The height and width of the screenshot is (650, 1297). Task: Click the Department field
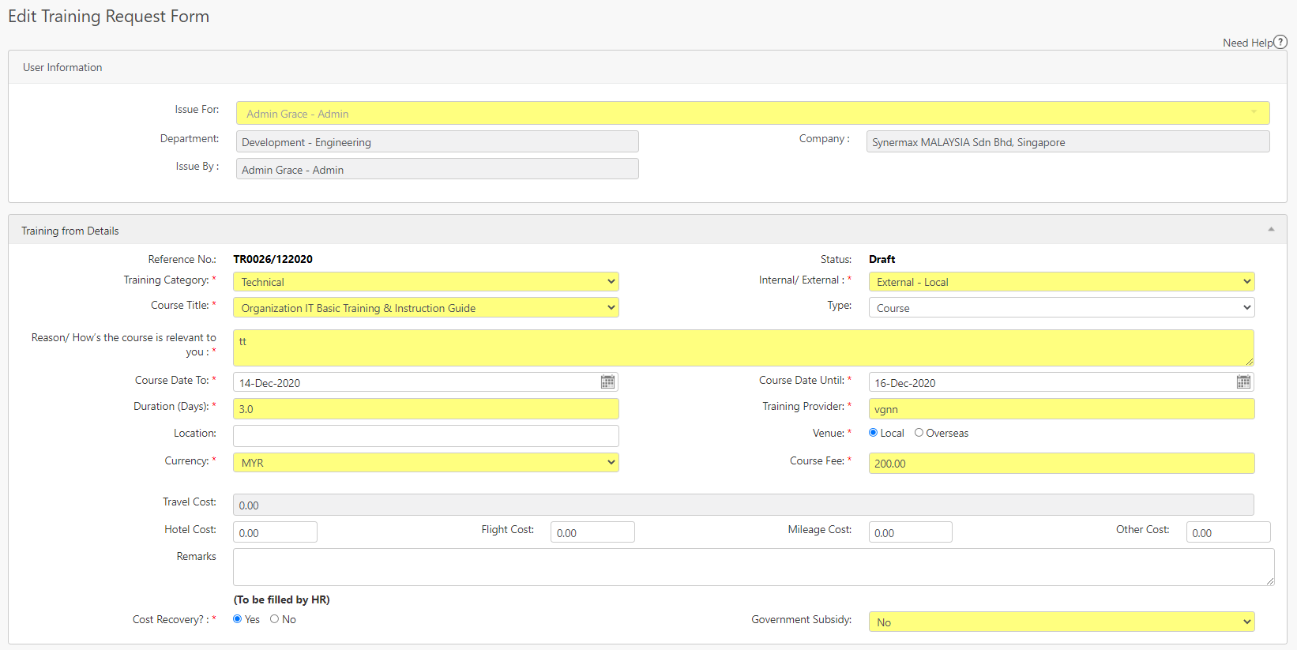[438, 141]
